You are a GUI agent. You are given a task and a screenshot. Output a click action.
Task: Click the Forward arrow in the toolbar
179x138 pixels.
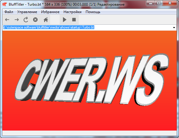coord(17,20)
